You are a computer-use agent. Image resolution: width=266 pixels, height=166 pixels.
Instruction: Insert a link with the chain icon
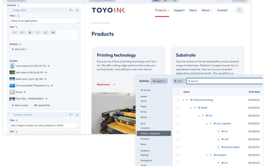tap(53, 32)
